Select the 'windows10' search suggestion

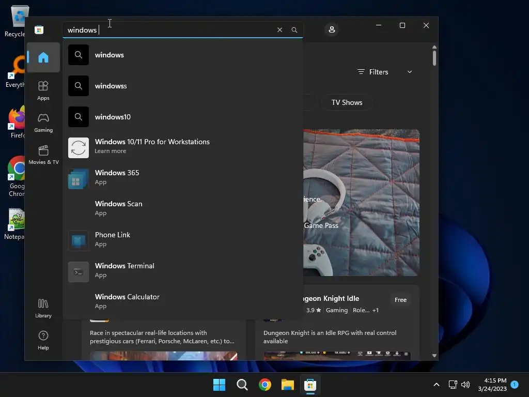(183, 117)
